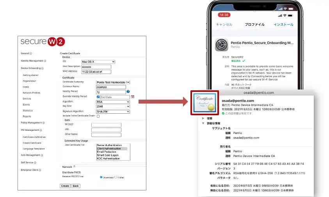329x197 pixels.
Task: Select the Download radio button
Action: pyautogui.click(x=101, y=177)
